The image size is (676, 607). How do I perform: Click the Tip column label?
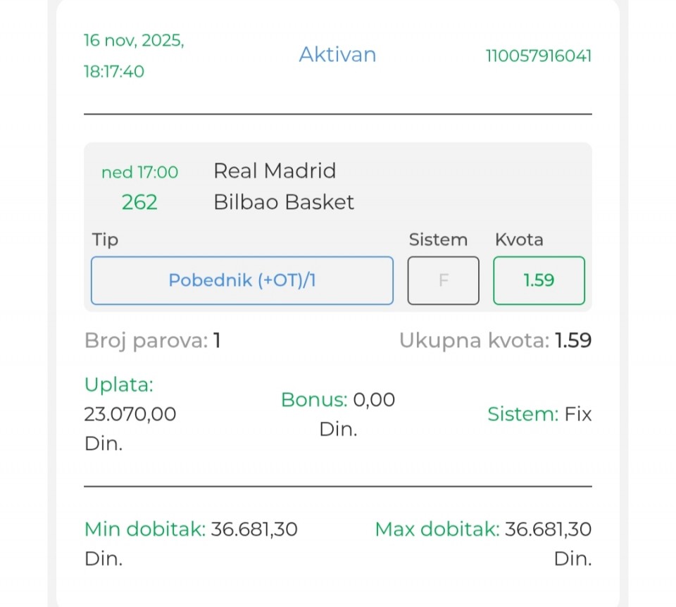tap(105, 240)
